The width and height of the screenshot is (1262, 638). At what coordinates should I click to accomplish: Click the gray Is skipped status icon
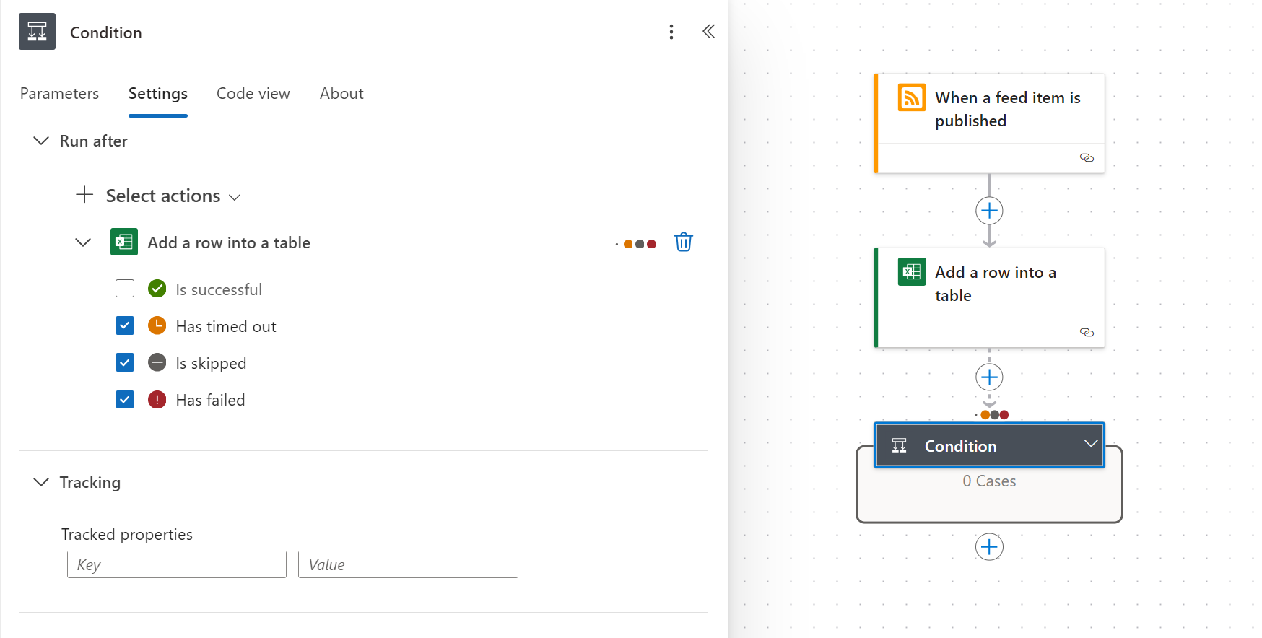157,362
